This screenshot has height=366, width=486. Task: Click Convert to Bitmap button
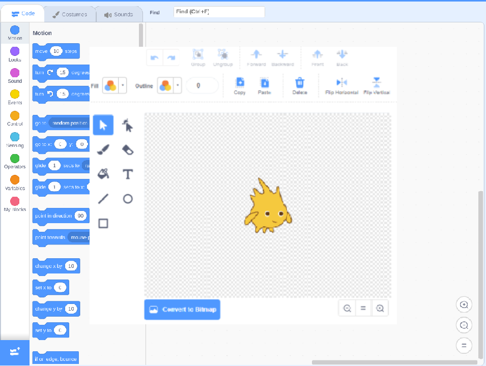pyautogui.click(x=182, y=310)
